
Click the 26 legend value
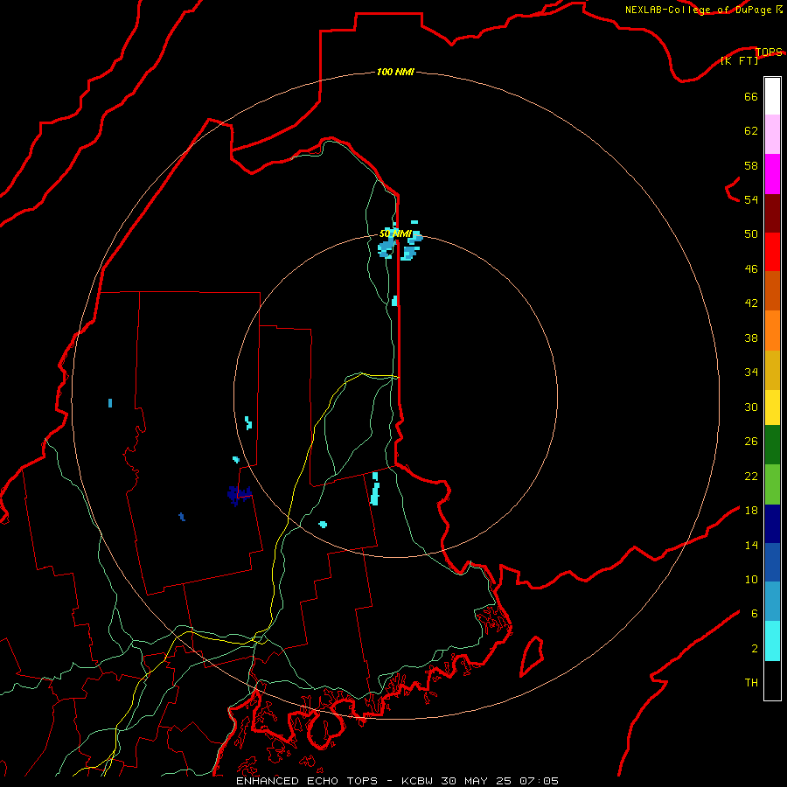pyautogui.click(x=751, y=442)
